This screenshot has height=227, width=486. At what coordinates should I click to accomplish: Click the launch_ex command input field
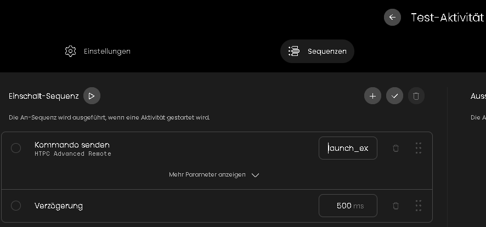[348, 148]
